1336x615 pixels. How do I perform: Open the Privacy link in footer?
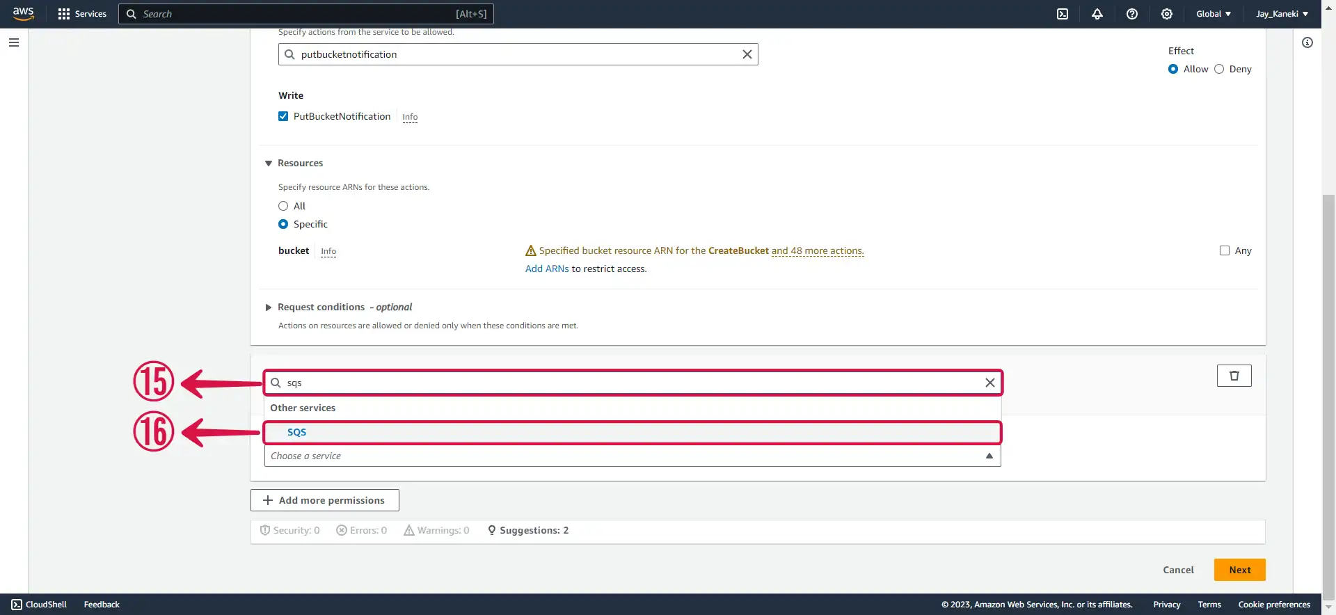click(1167, 605)
